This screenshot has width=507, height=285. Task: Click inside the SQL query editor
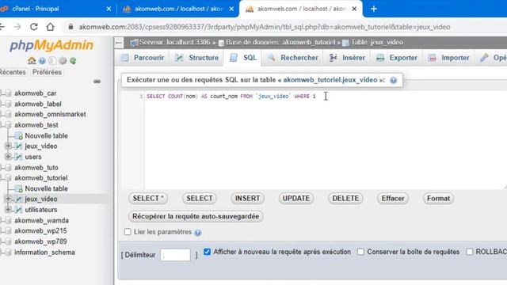pos(326,141)
